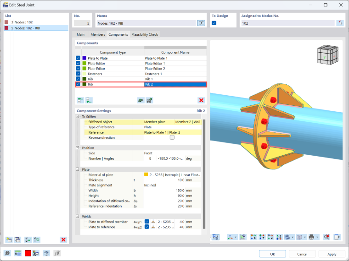This screenshot has height=261, width=349.
Task: Click the Assigned to Nodes No. field
Action: (x=288, y=23)
